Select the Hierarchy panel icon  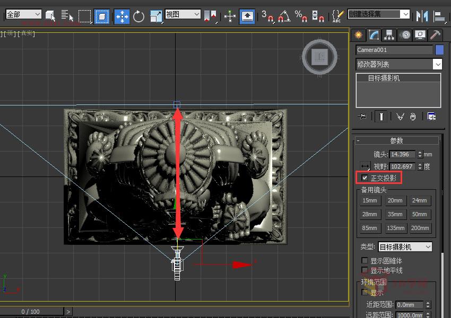click(x=389, y=35)
